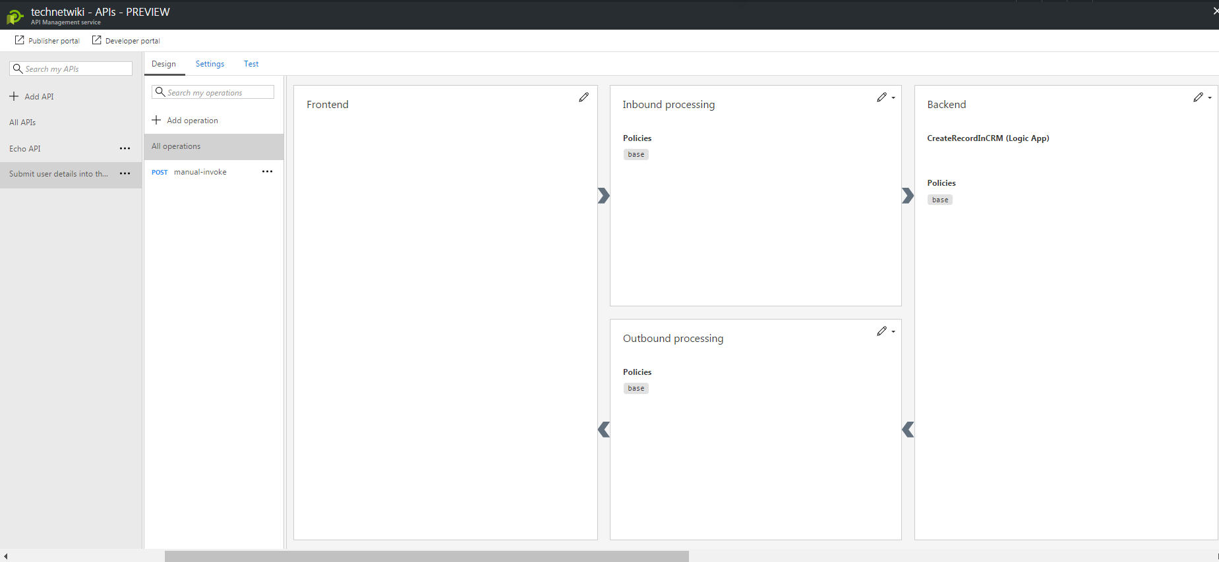
Task: Open the ellipsis menu for Echo API
Action: click(x=125, y=148)
